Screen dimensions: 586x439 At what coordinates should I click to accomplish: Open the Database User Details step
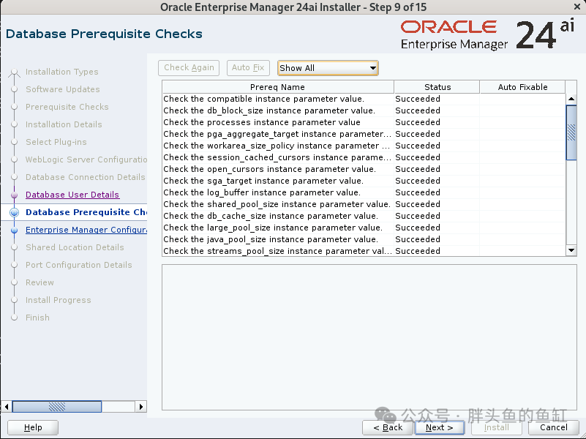point(72,195)
